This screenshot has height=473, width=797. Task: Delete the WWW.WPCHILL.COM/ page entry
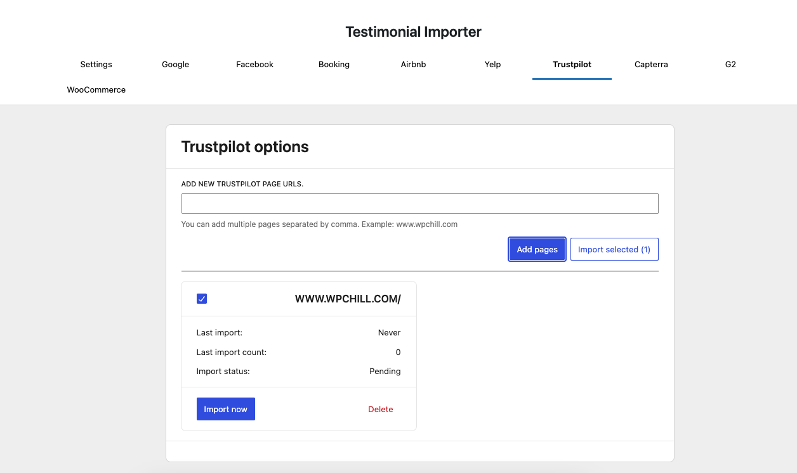(381, 409)
